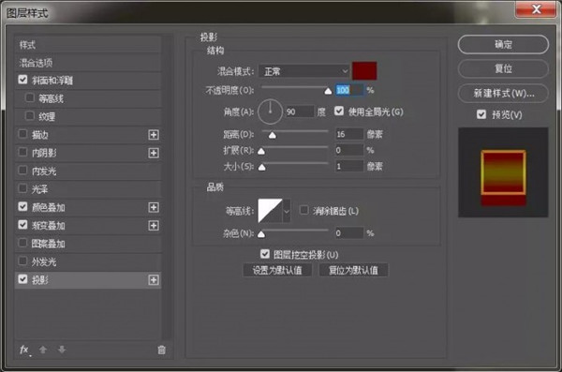This screenshot has width=562, height=372.
Task: Add another 描边 effect with plus icon
Action: 154,135
